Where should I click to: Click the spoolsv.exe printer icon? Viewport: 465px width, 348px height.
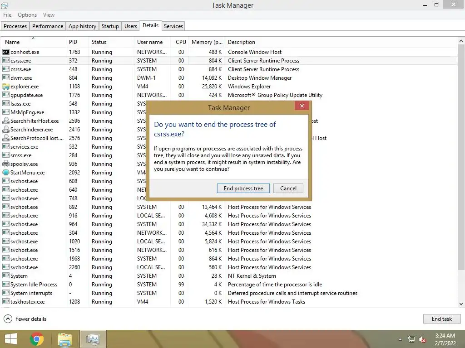click(x=5, y=164)
